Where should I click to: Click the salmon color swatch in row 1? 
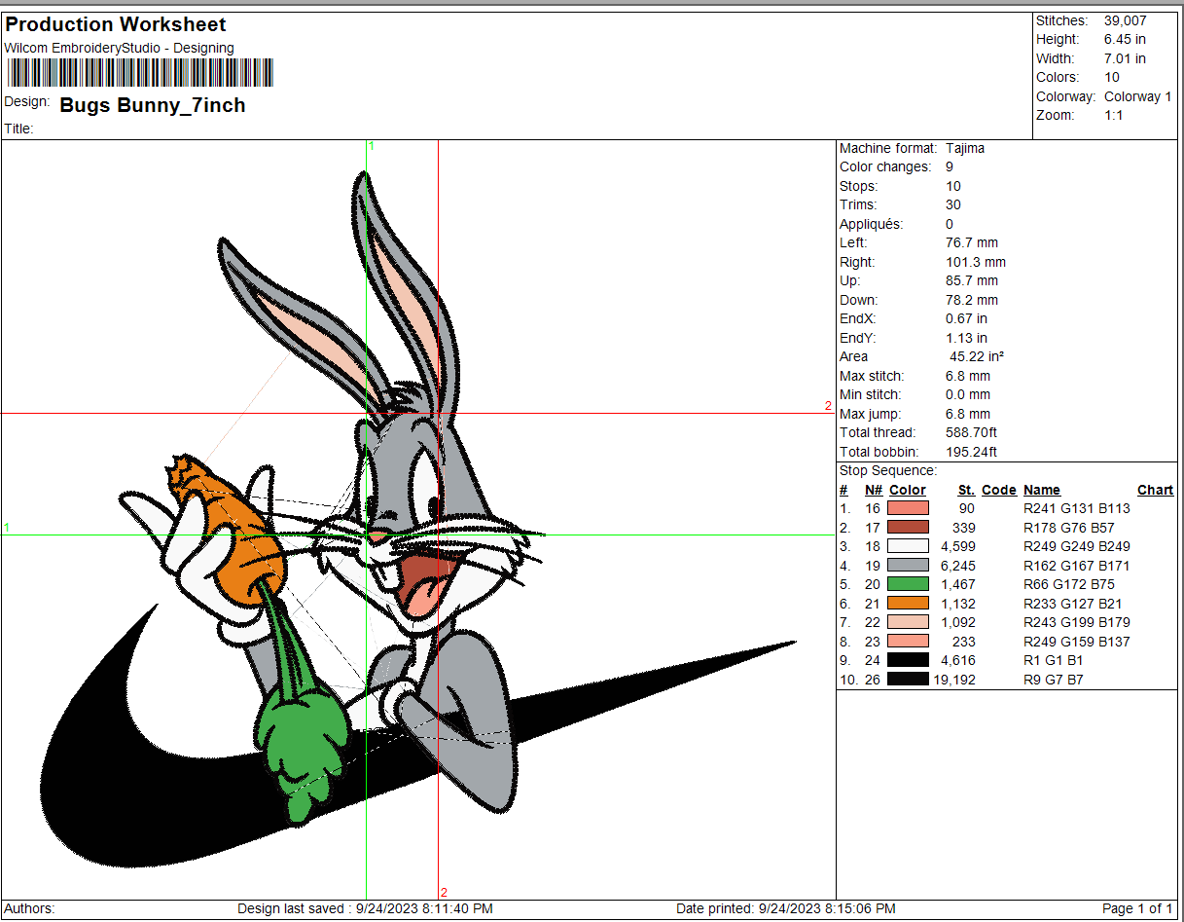(908, 508)
